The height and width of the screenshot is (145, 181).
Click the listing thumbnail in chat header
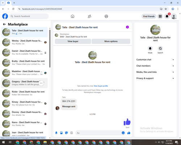pyautogui.click(x=58, y=27)
